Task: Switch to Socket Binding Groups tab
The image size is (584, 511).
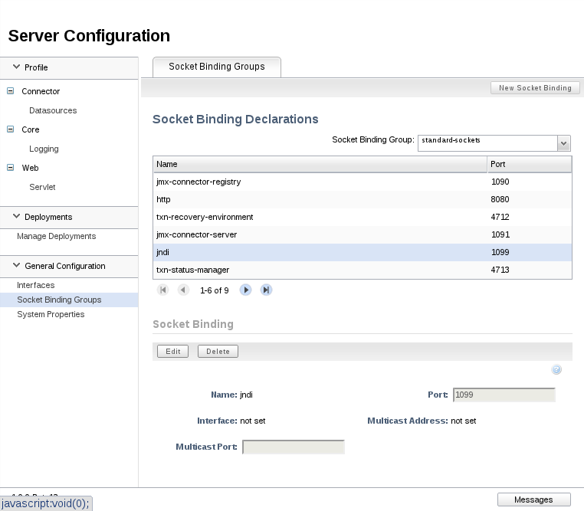Action: pos(217,67)
